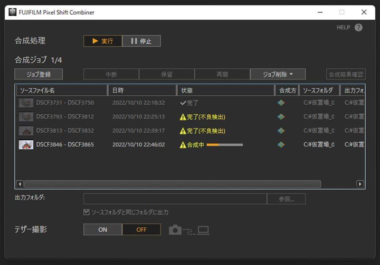This screenshot has width=380, height=265.
Task: Click the ソースフォルダ column header
Action: tap(319, 91)
